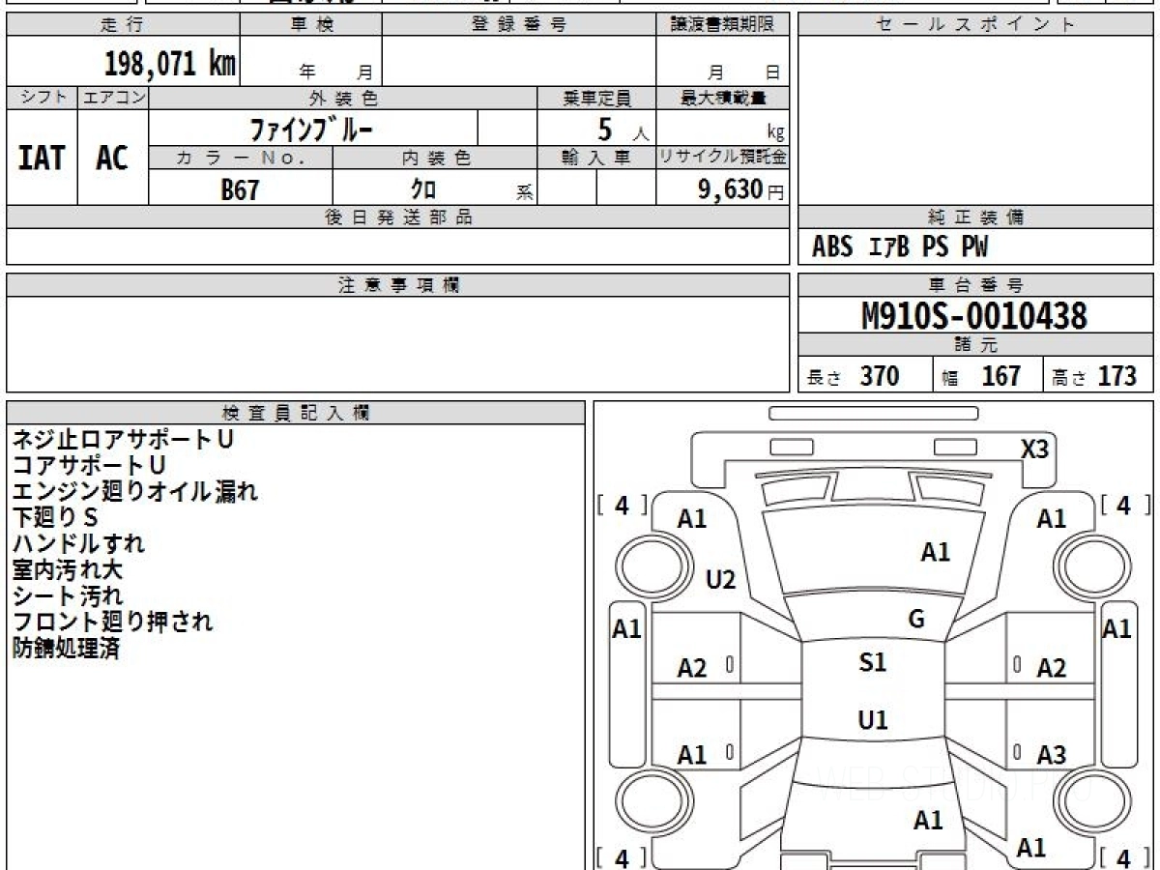Click the S1 mark on the roof
This screenshot has width=1160, height=870.
click(x=873, y=662)
